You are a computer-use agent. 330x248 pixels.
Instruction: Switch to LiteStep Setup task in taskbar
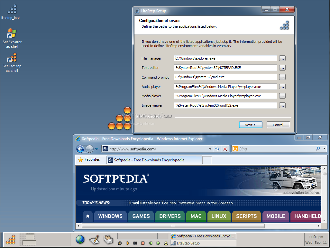203,243
